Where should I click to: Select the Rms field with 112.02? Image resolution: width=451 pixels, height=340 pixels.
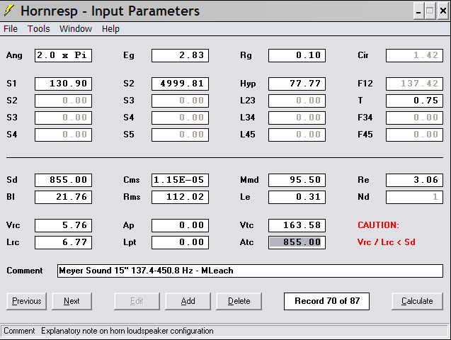(x=180, y=197)
